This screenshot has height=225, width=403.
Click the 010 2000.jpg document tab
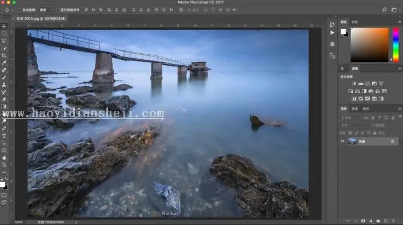coord(41,18)
